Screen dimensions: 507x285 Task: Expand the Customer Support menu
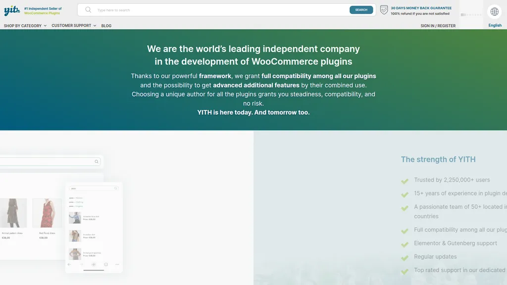click(74, 26)
